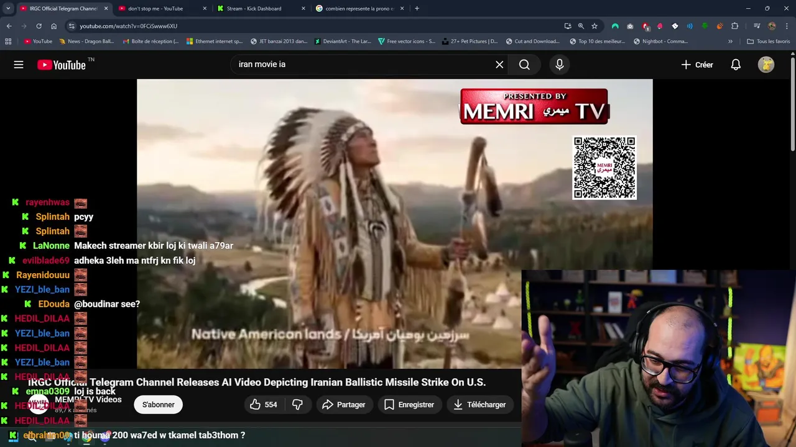Click the MEMRI QR code overlay
Screen dimensions: 796x447
[x=604, y=168]
